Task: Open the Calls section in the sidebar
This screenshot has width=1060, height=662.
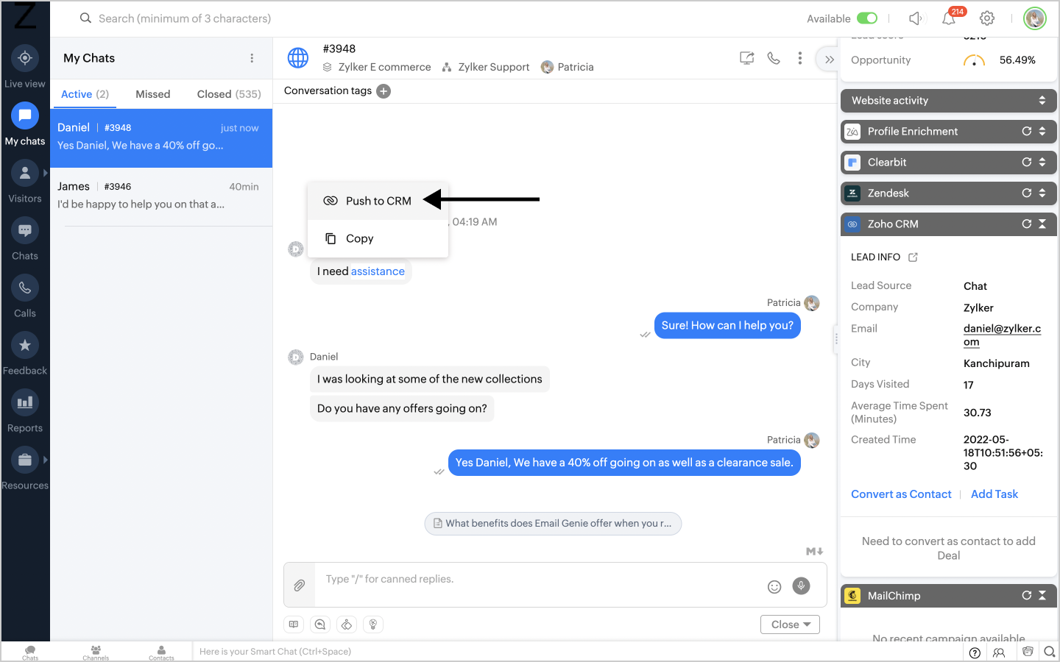Action: (x=25, y=296)
